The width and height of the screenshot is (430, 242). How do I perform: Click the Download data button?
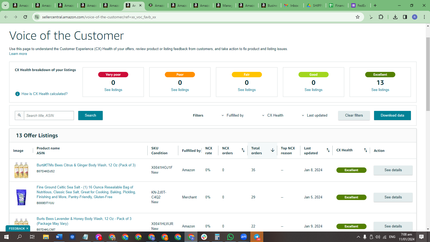click(392, 115)
